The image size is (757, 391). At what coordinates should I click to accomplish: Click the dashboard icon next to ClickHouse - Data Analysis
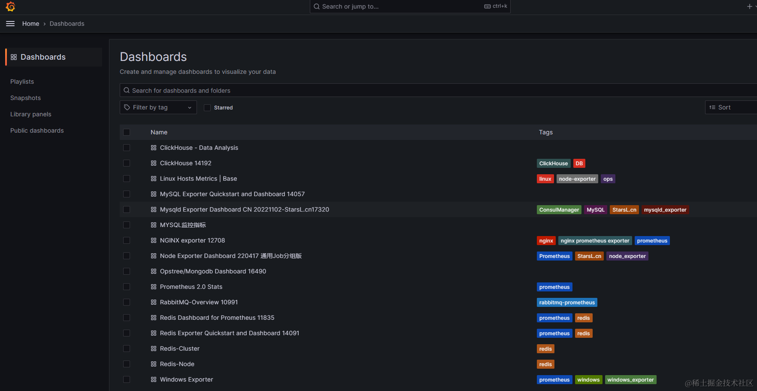pos(154,148)
